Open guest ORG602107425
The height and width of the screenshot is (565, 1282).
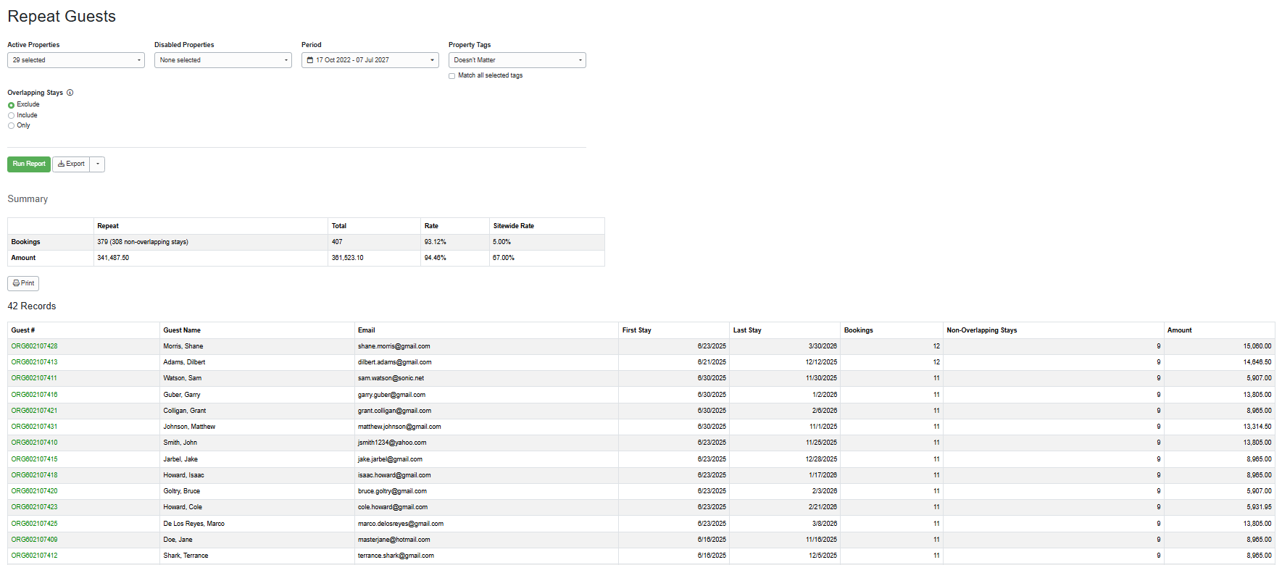pyautogui.click(x=34, y=524)
